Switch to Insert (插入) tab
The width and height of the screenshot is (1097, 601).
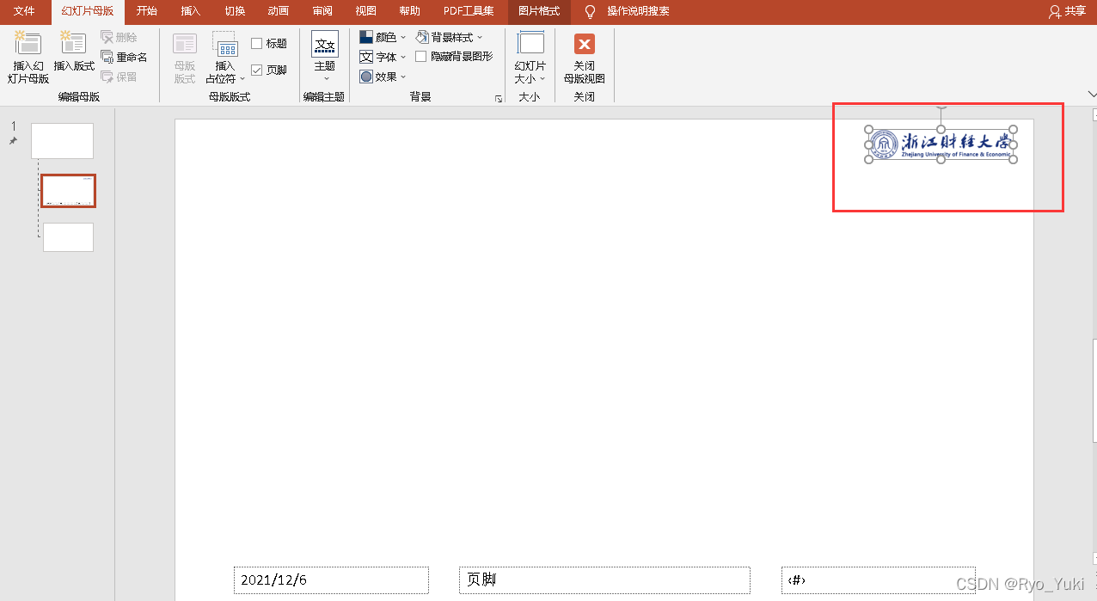pyautogui.click(x=191, y=11)
